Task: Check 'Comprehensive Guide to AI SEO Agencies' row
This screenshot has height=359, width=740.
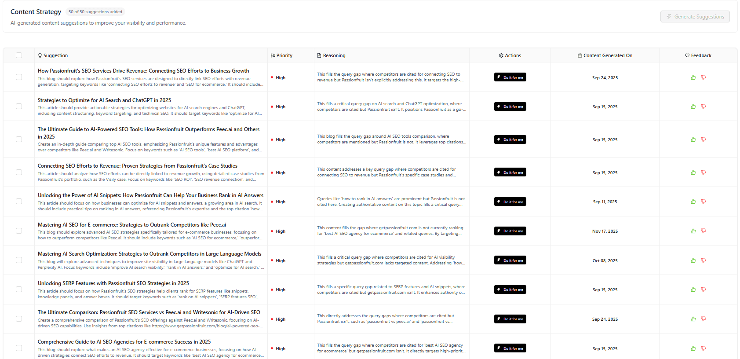Action: coord(19,348)
